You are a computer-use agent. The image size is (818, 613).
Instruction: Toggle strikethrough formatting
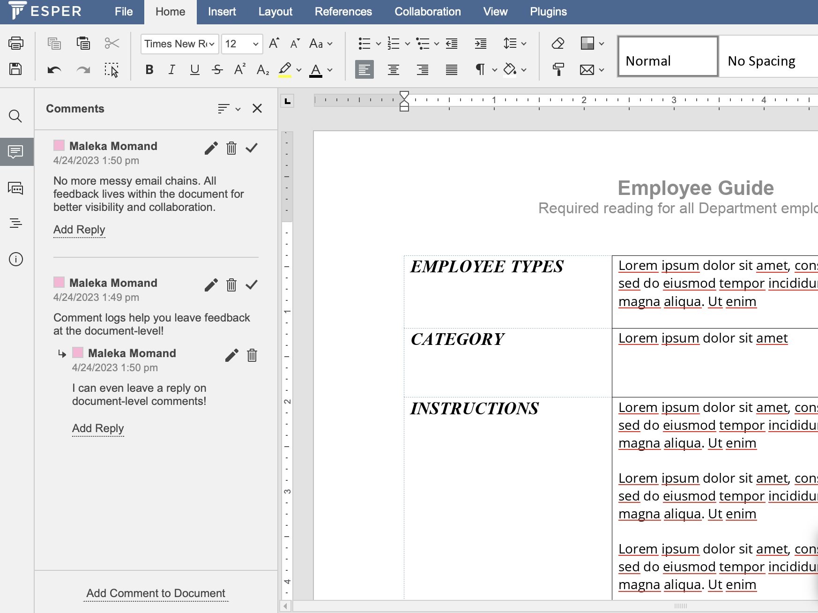click(217, 69)
